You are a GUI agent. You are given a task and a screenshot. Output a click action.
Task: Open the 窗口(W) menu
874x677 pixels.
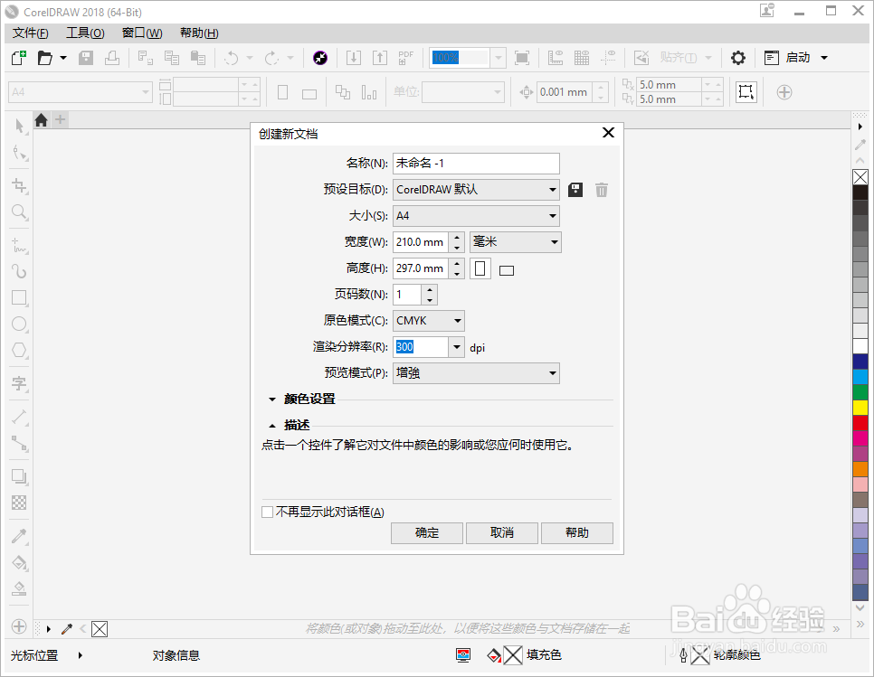142,33
